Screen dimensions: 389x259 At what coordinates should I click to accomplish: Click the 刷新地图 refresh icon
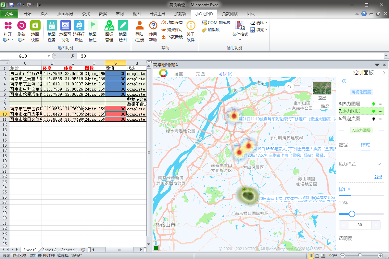pos(21,31)
